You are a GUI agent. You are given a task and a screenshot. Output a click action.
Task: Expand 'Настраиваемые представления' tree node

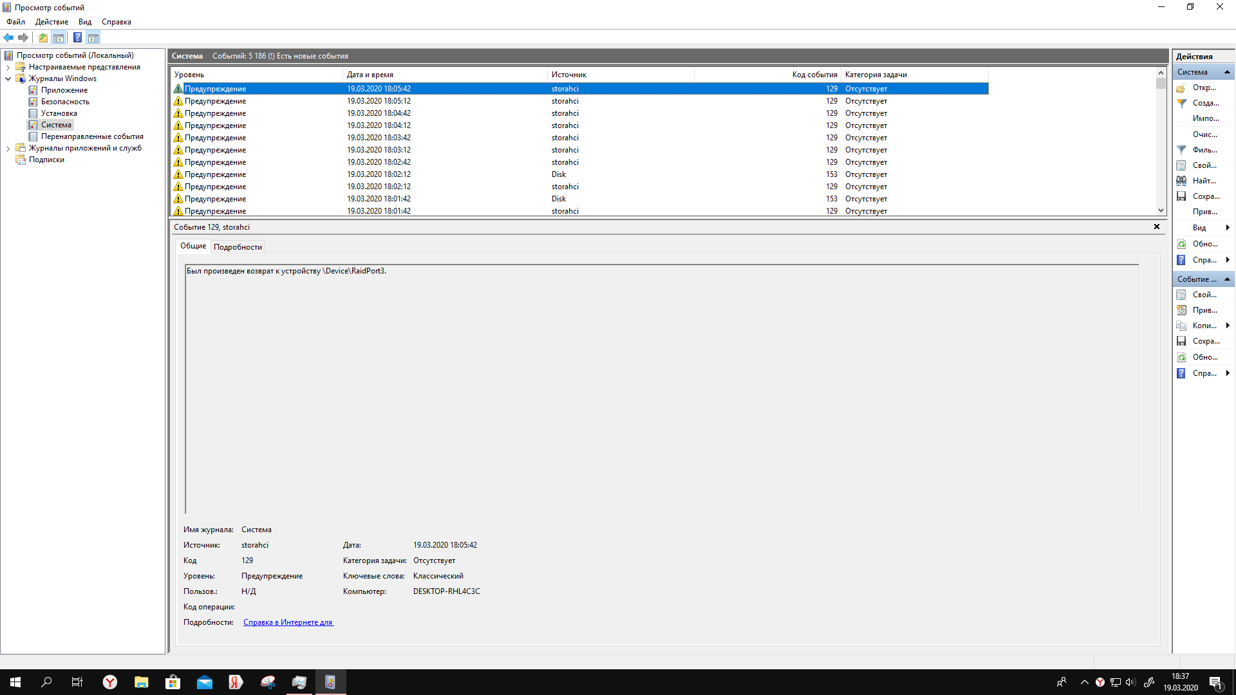pyautogui.click(x=8, y=67)
